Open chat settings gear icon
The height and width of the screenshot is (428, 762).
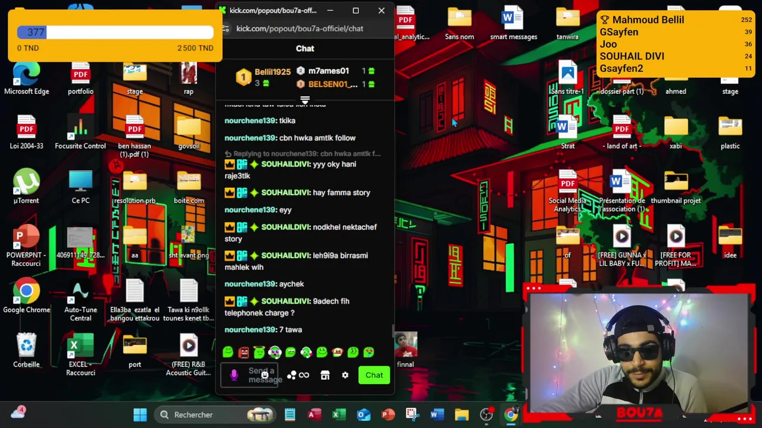(x=345, y=375)
